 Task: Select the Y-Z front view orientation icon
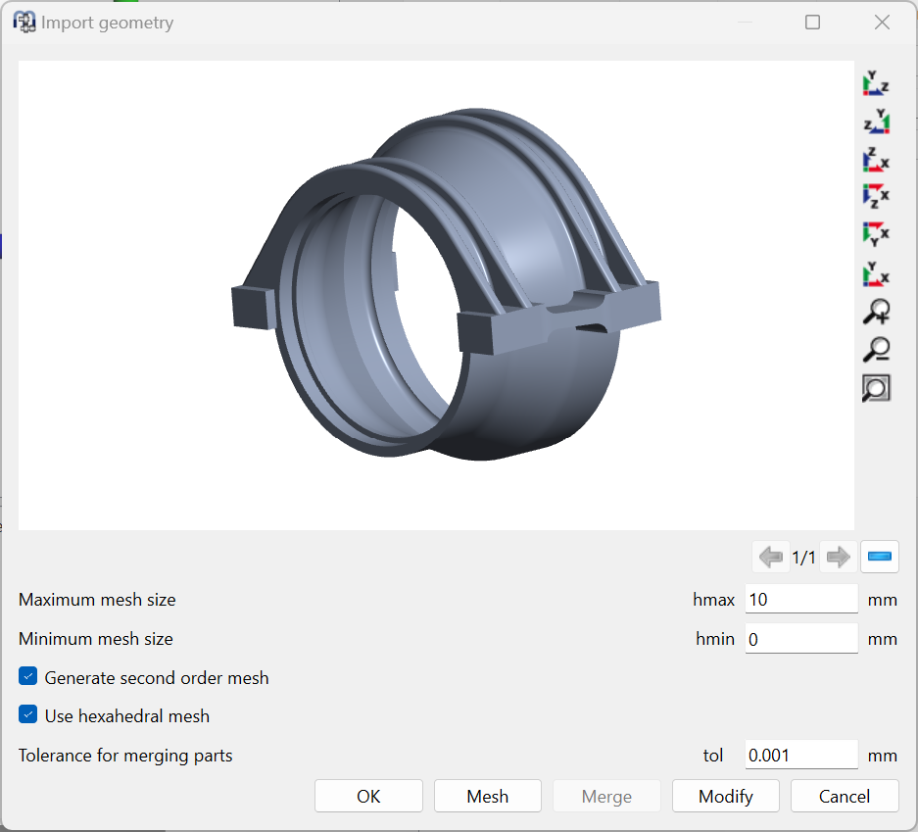pos(876,84)
